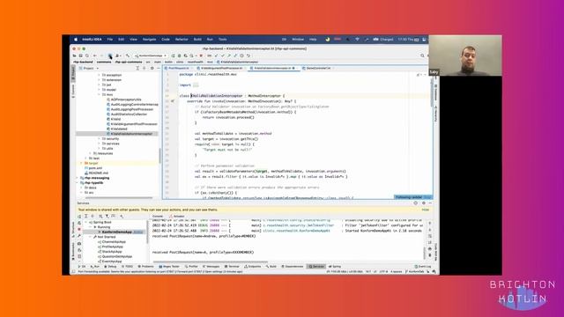Image resolution: width=564 pixels, height=317 pixels.
Task: Show Git history clock icon
Action: (x=241, y=55)
